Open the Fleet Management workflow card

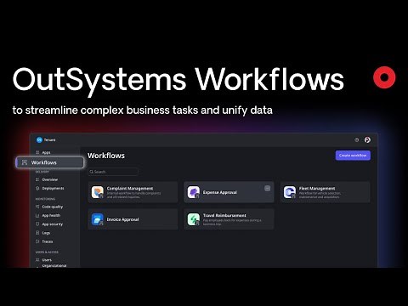coord(325,192)
